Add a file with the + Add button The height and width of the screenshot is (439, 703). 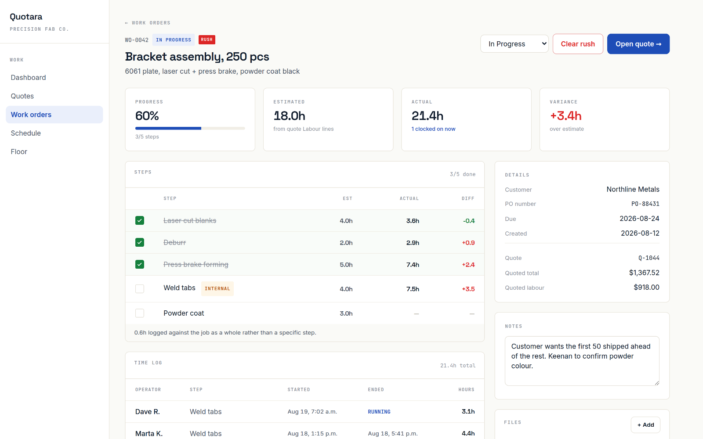(645, 425)
